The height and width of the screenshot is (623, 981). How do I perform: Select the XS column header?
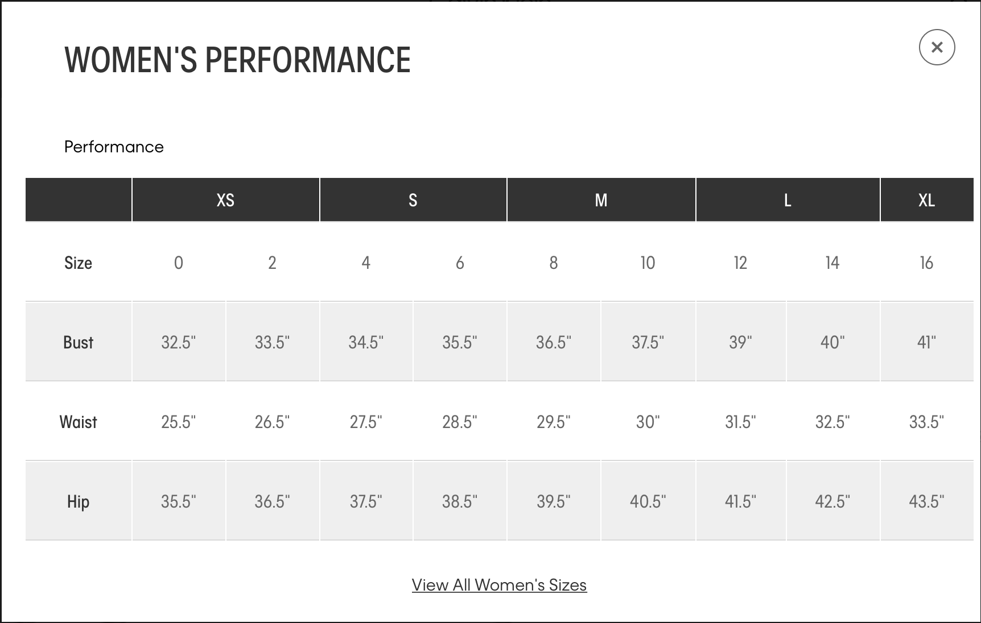click(x=225, y=200)
